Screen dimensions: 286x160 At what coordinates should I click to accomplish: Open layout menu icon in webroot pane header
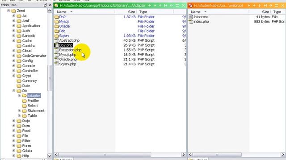coord(277,5)
